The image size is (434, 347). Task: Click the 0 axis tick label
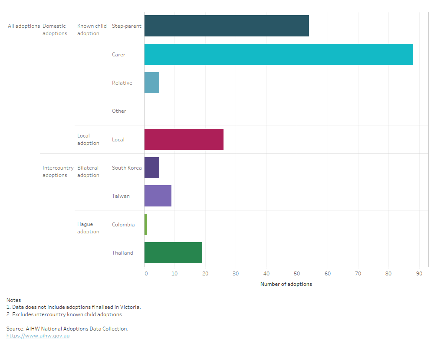146,273
